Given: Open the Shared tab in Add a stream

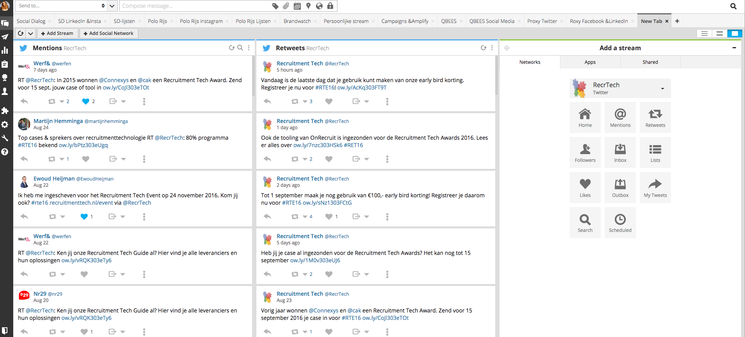Looking at the screenshot, I should pyautogui.click(x=650, y=62).
